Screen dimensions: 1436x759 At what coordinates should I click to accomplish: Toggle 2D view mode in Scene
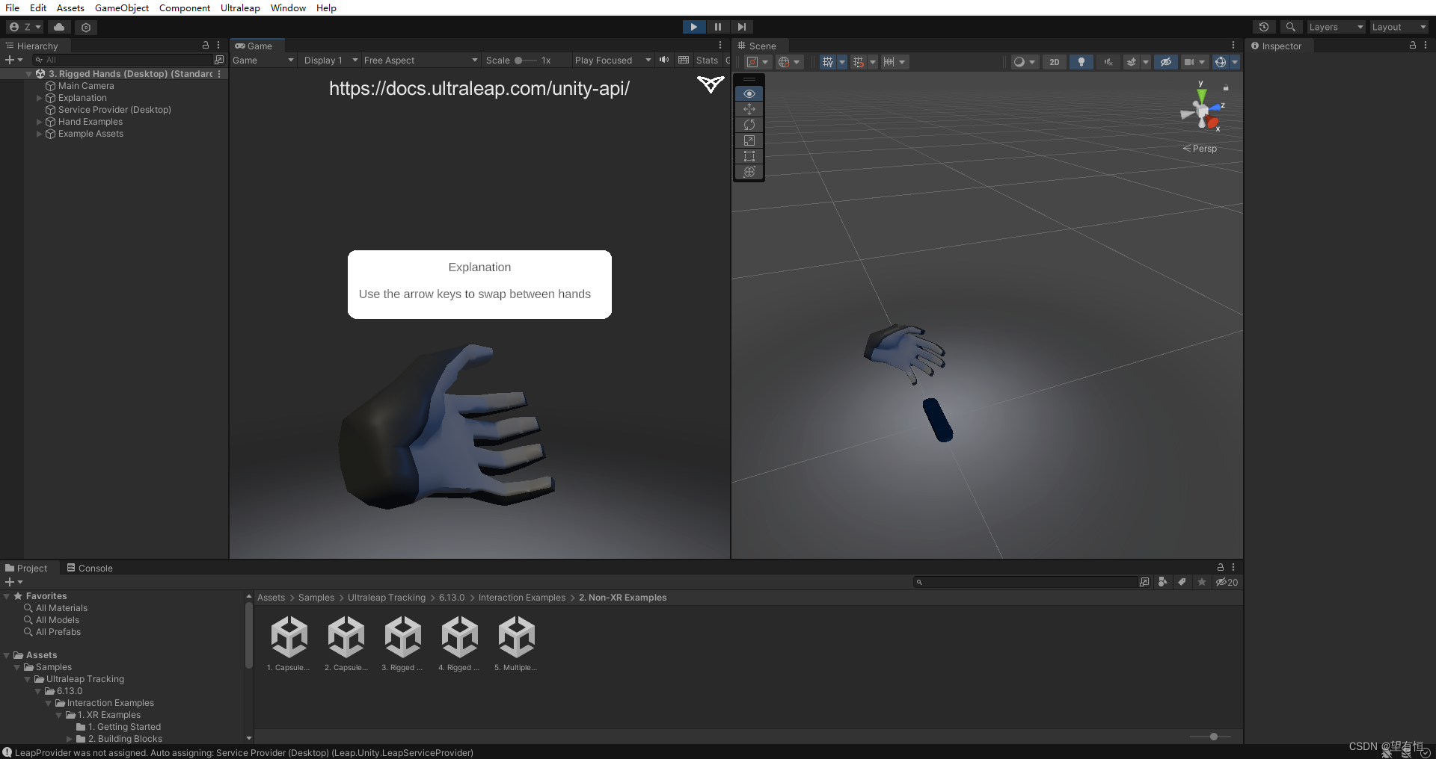coord(1055,62)
